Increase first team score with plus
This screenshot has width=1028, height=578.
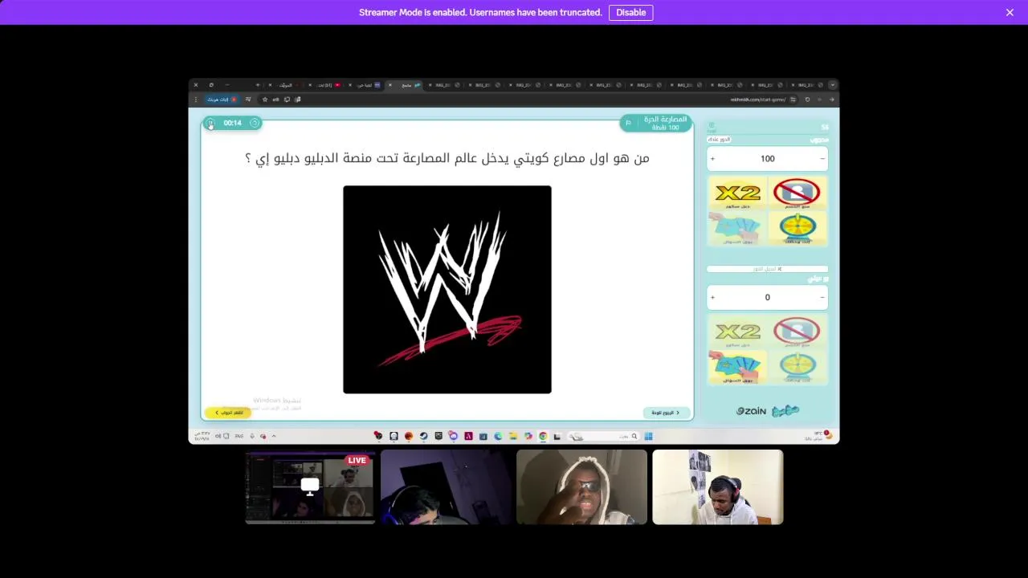coord(712,159)
